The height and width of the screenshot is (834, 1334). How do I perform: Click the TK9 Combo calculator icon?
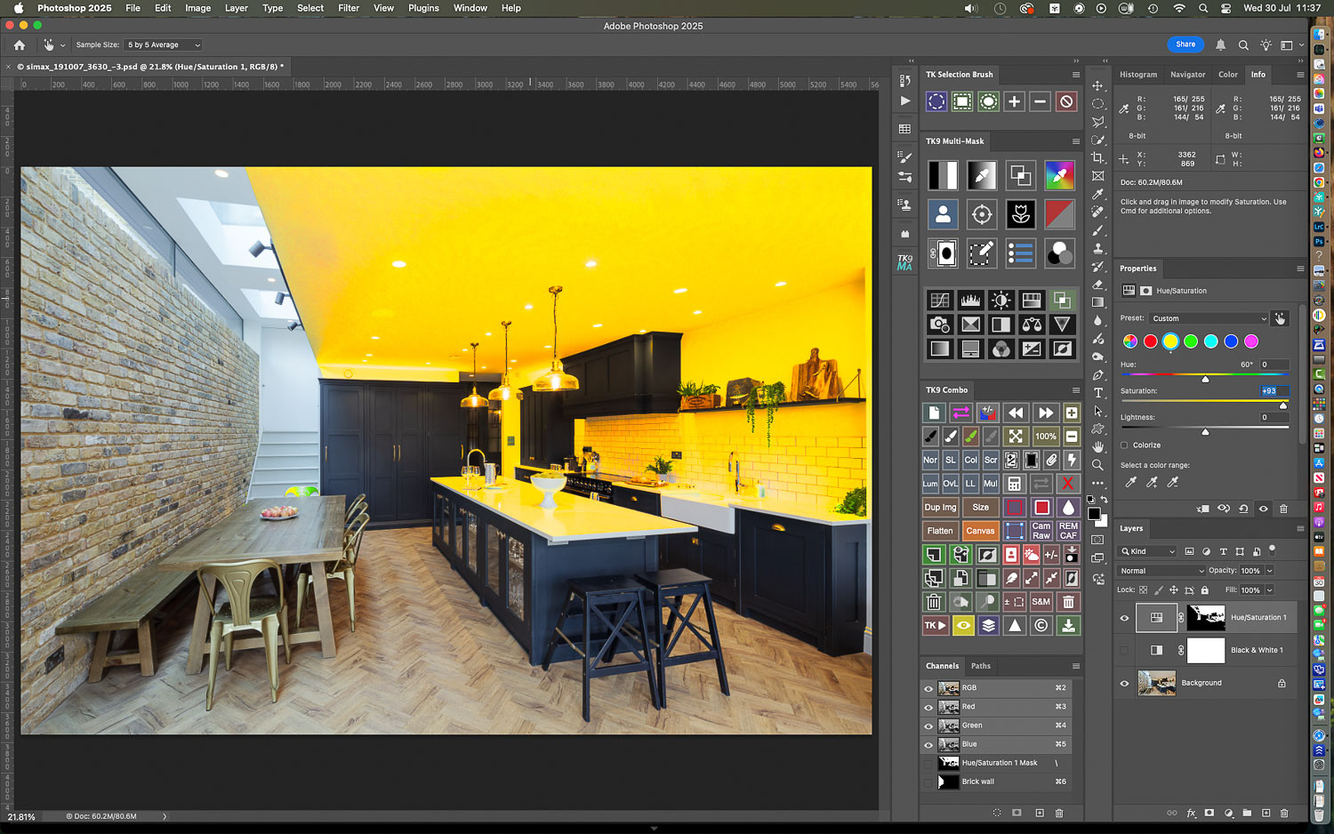pos(1014,484)
